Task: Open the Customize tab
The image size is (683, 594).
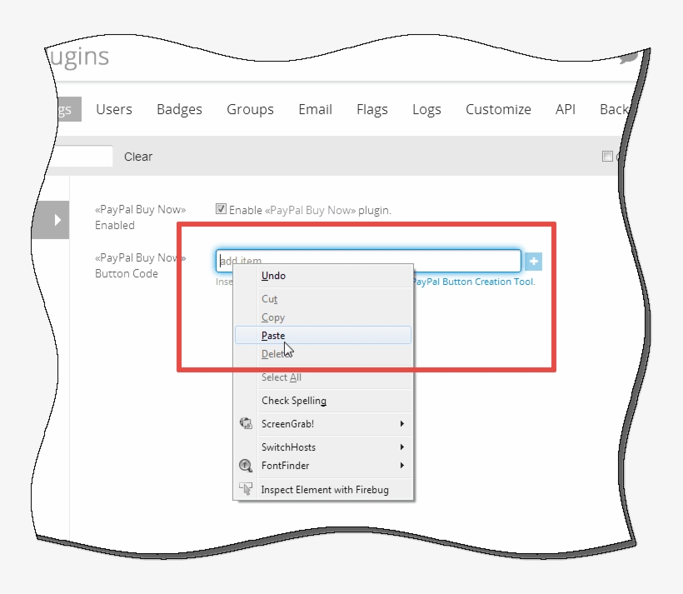Action: [498, 109]
